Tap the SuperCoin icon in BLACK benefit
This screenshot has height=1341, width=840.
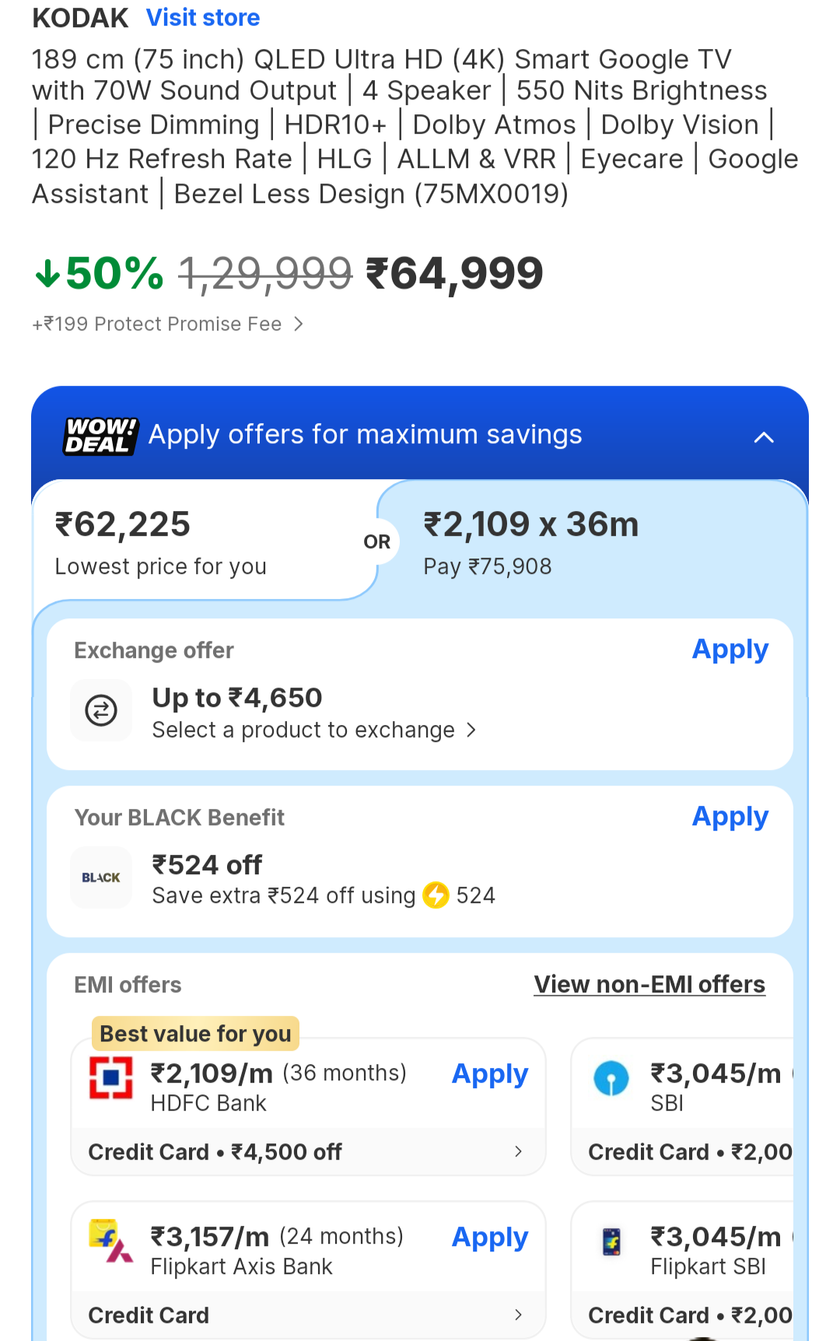point(436,895)
